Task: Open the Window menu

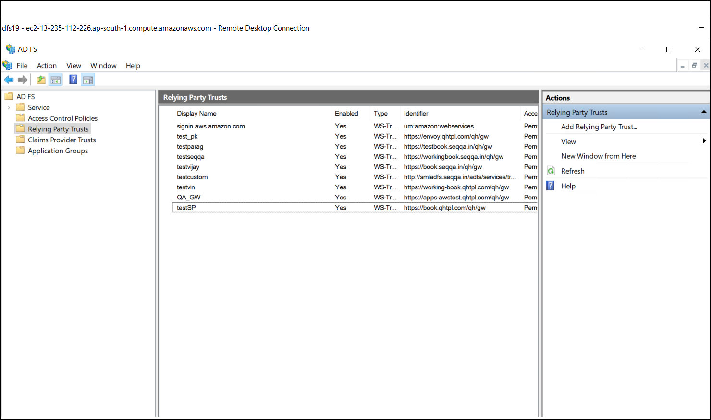Action: (x=103, y=66)
